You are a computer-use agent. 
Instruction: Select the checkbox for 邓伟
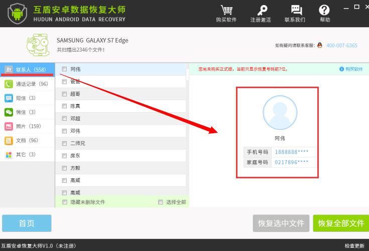pyautogui.click(x=64, y=131)
